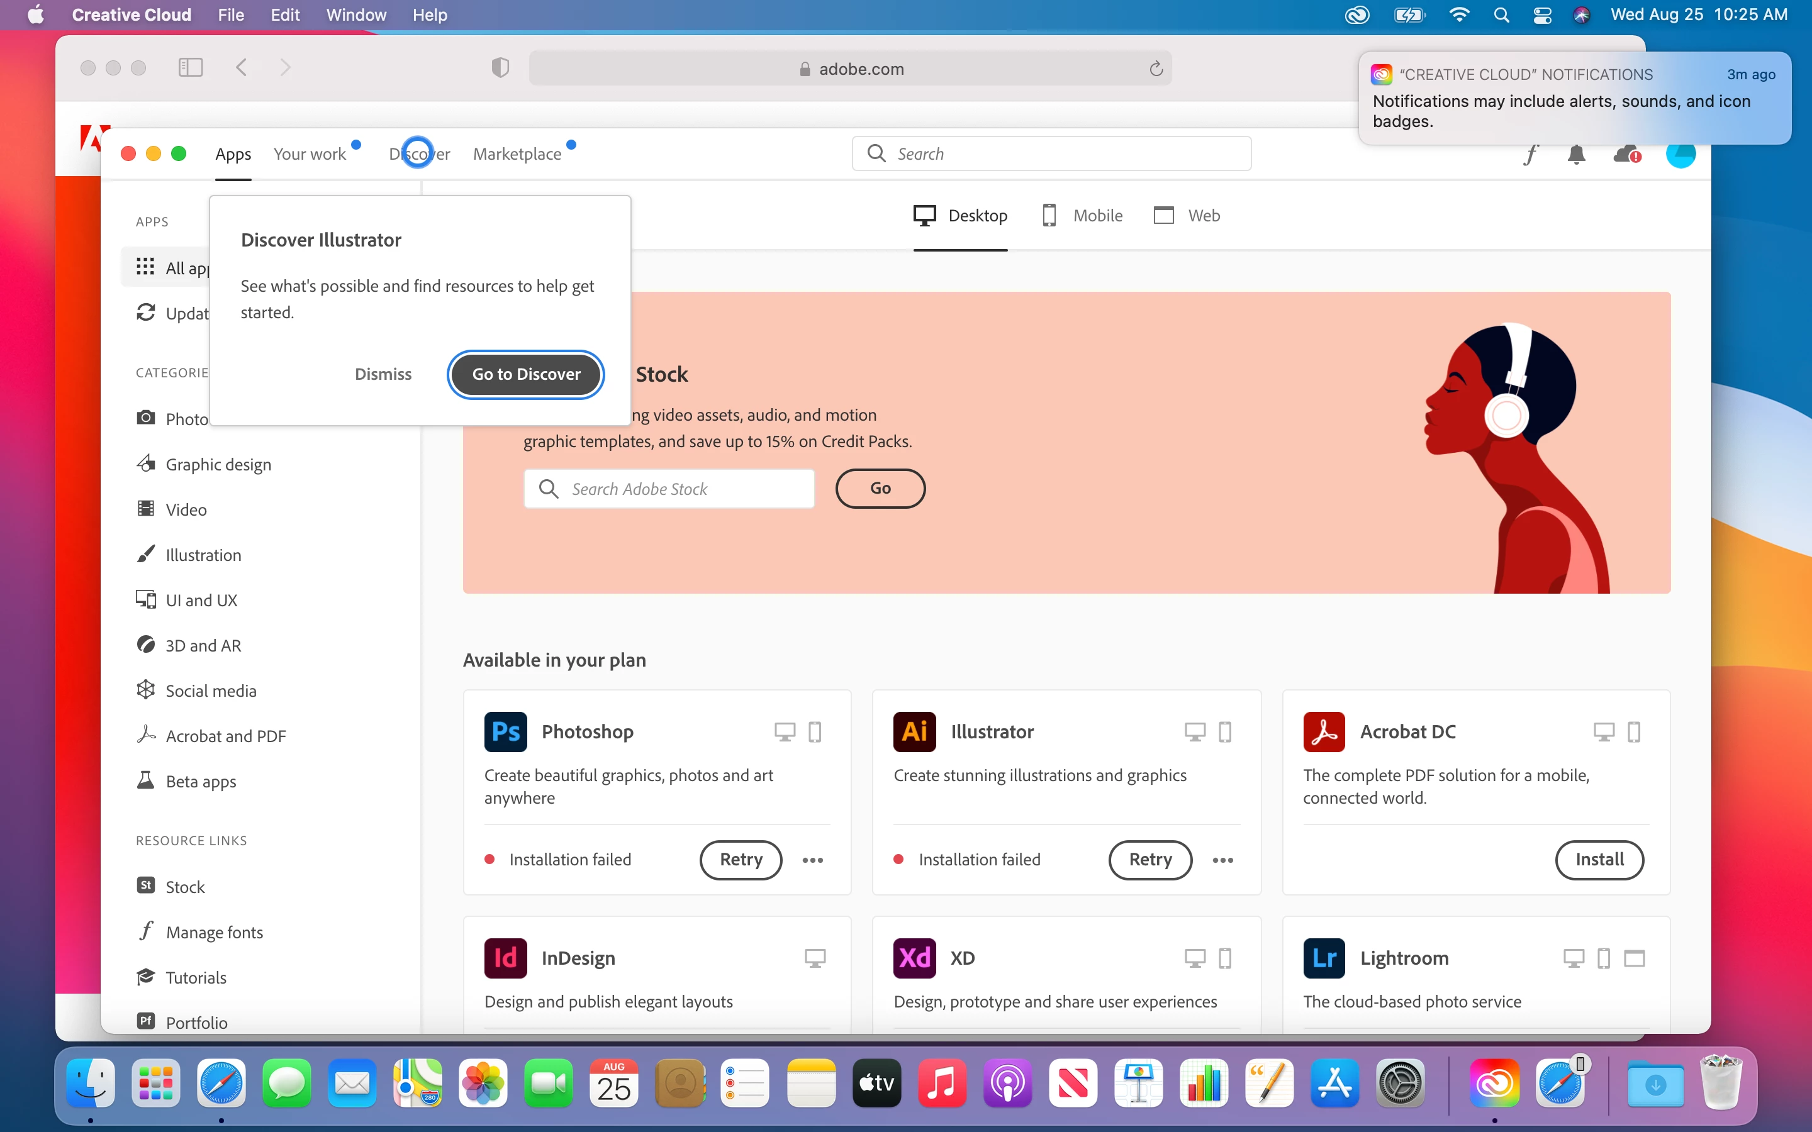Open Illustrator's more options menu
The width and height of the screenshot is (1812, 1132).
1222,860
